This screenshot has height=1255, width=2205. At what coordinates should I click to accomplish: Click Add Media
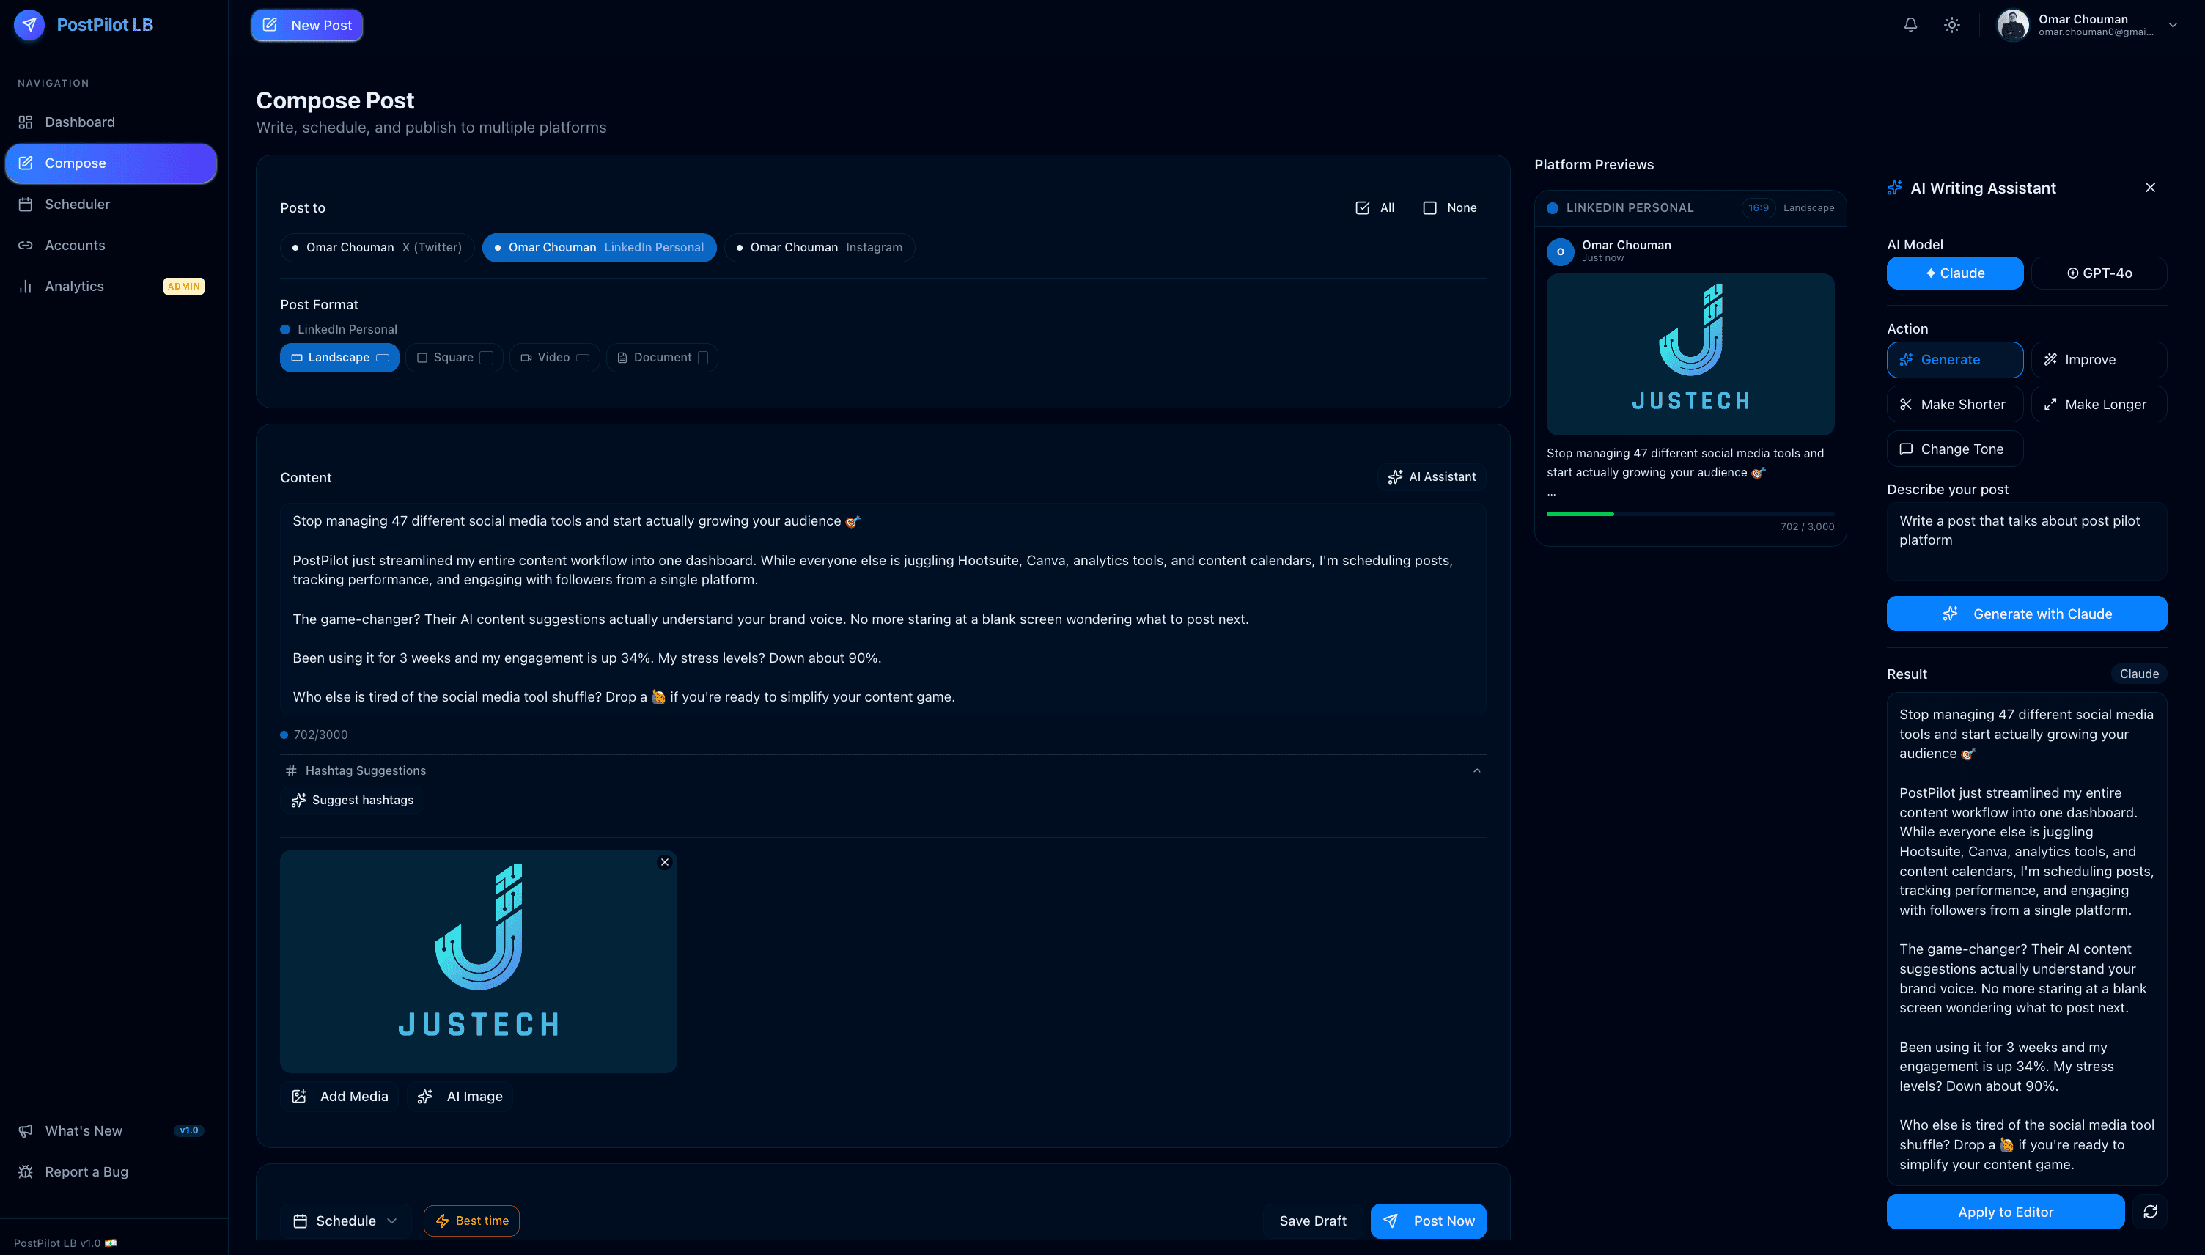pyautogui.click(x=340, y=1097)
